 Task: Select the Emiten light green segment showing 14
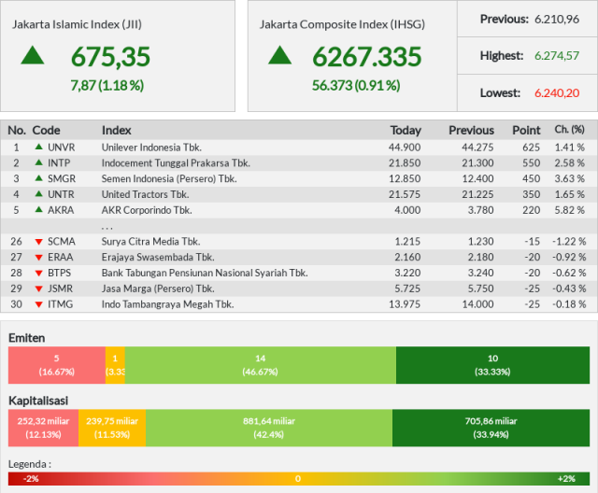pos(261,365)
